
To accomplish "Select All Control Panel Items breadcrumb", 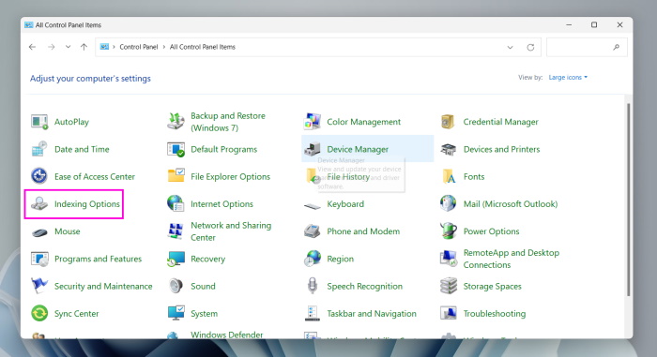I will tap(203, 47).
